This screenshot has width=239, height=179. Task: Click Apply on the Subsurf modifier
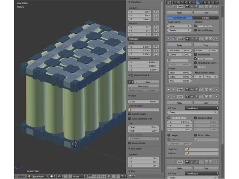pos(179,12)
